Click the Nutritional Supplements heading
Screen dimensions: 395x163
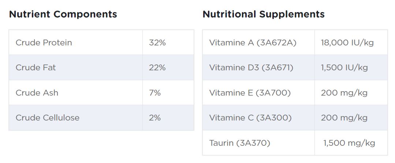point(263,14)
